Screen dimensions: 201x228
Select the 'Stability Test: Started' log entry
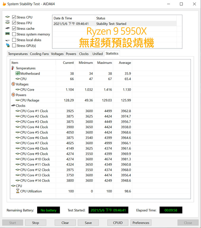115,24
